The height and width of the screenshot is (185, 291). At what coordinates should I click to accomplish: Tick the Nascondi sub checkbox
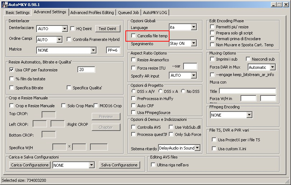pyautogui.click(x=248, y=59)
